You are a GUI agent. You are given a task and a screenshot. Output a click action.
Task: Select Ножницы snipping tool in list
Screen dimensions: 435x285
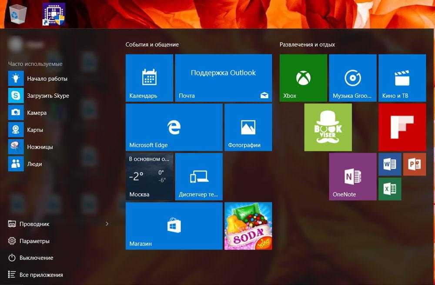(40, 147)
